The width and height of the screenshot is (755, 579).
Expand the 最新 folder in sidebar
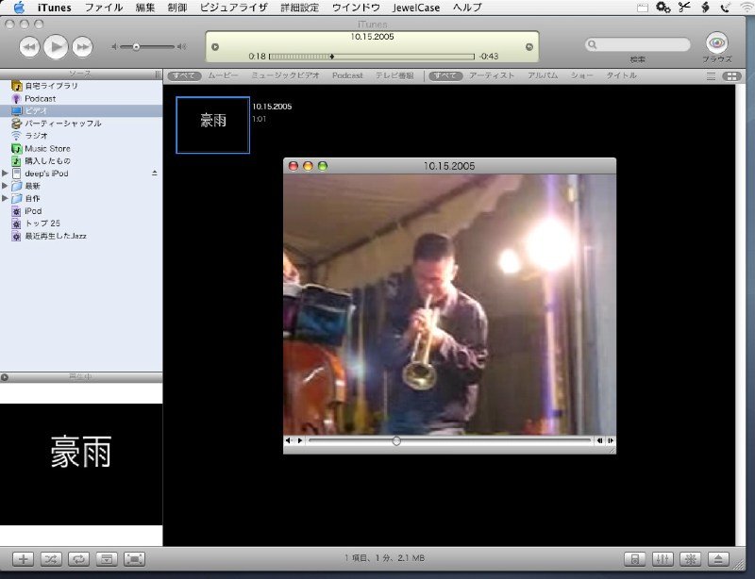click(6, 186)
